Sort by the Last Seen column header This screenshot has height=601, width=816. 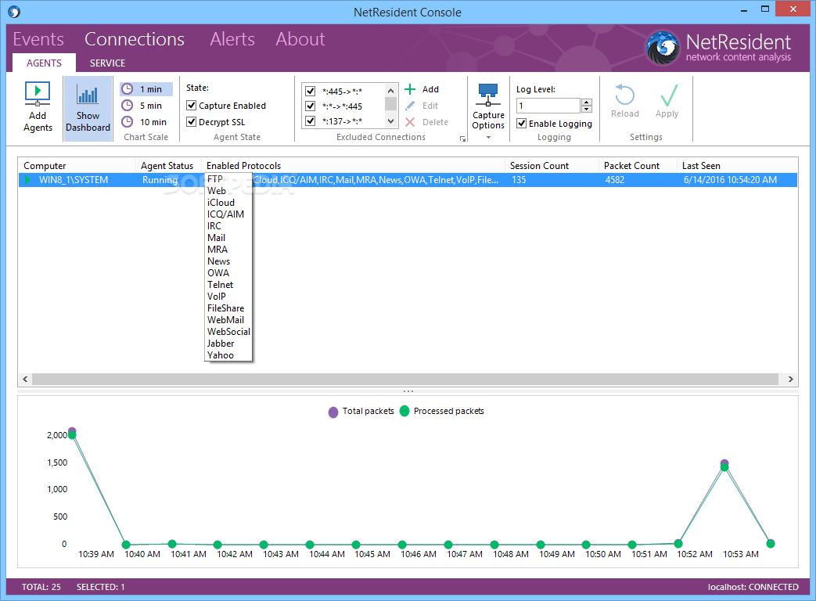738,165
